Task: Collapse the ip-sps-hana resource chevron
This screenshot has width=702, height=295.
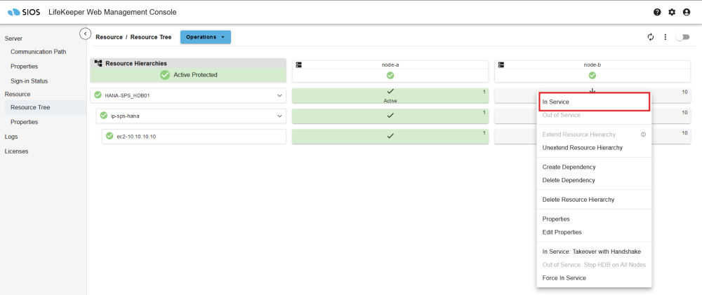Action: [279, 116]
